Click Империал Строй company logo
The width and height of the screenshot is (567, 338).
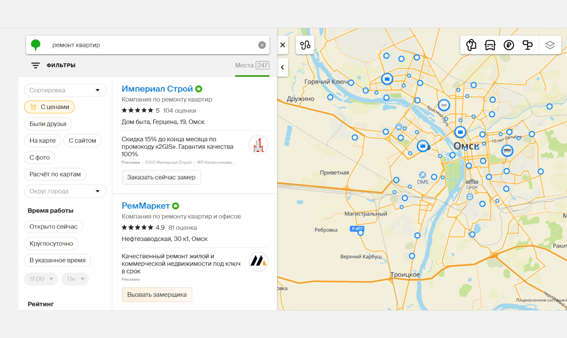[x=258, y=145]
